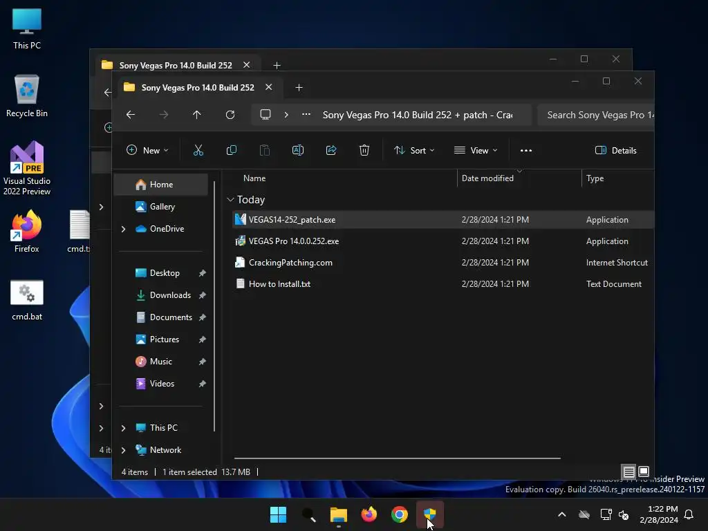Screen dimensions: 708x531
Task: Click the breadcrumb ellipsis in address bar
Action: click(306, 115)
